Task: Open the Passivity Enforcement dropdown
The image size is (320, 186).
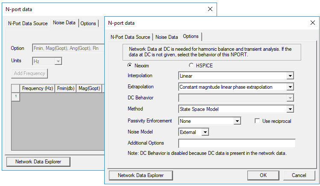Action: click(237, 121)
